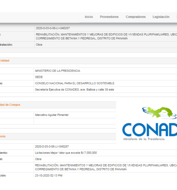This screenshot has width=177, height=190.
Task: Select the date 23-10-2020 02:13 PM
Action: point(49,175)
